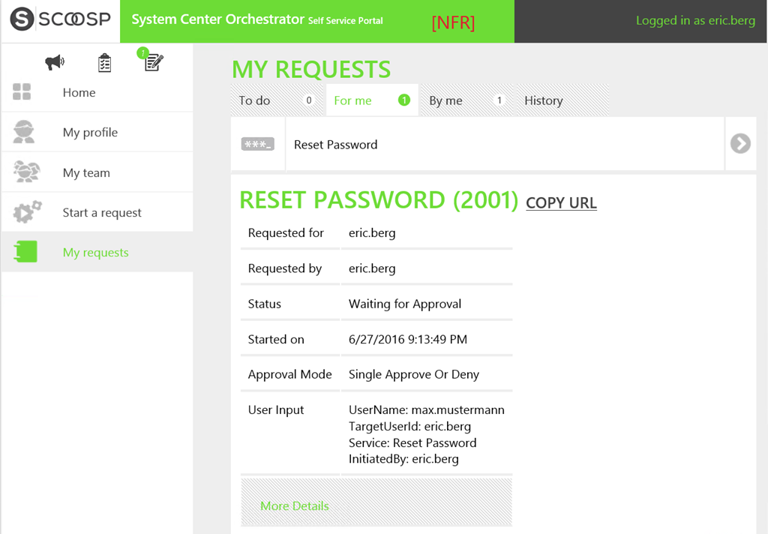Click the Home grid icon in sidebar
This screenshot has height=534, width=768.
(x=22, y=92)
